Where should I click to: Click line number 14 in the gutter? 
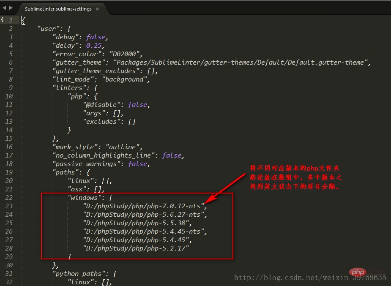9,130
